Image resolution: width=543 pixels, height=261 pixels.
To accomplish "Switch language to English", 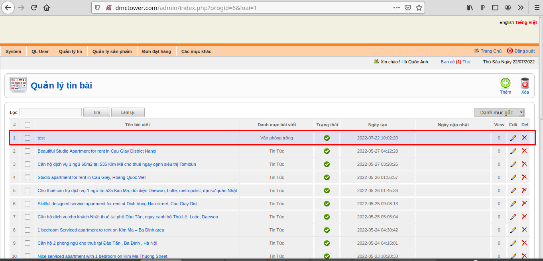I will tap(507, 22).
